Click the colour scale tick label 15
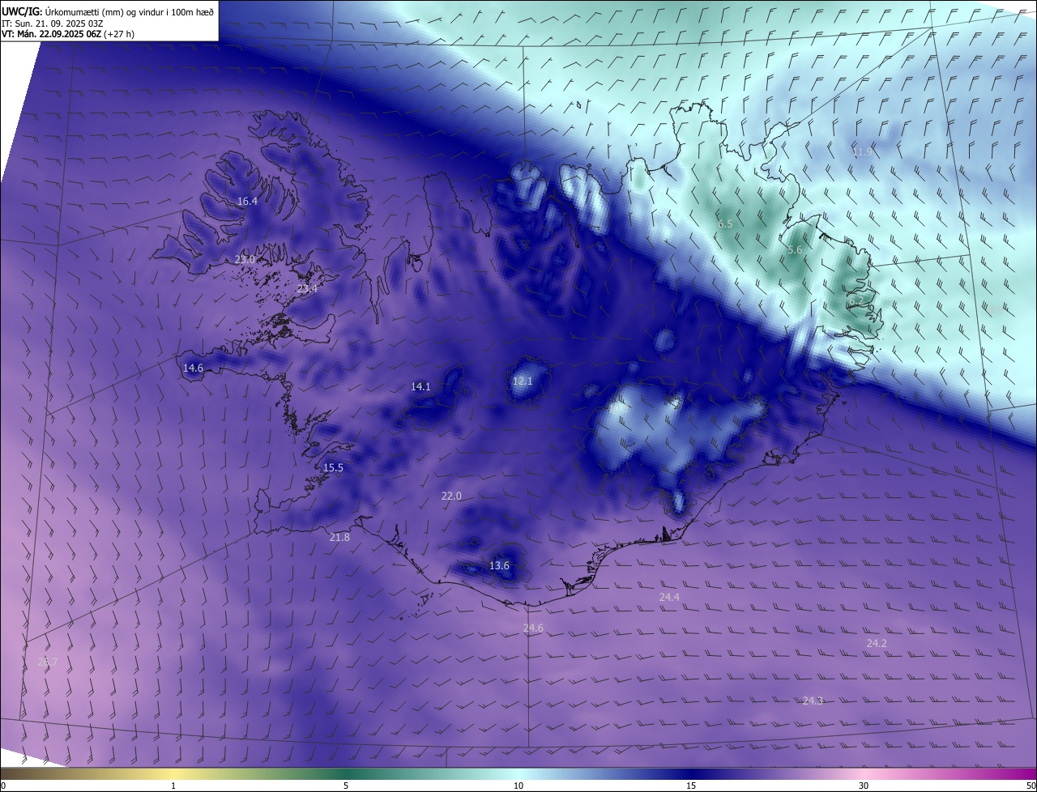This screenshot has height=792, width=1037. click(x=691, y=786)
